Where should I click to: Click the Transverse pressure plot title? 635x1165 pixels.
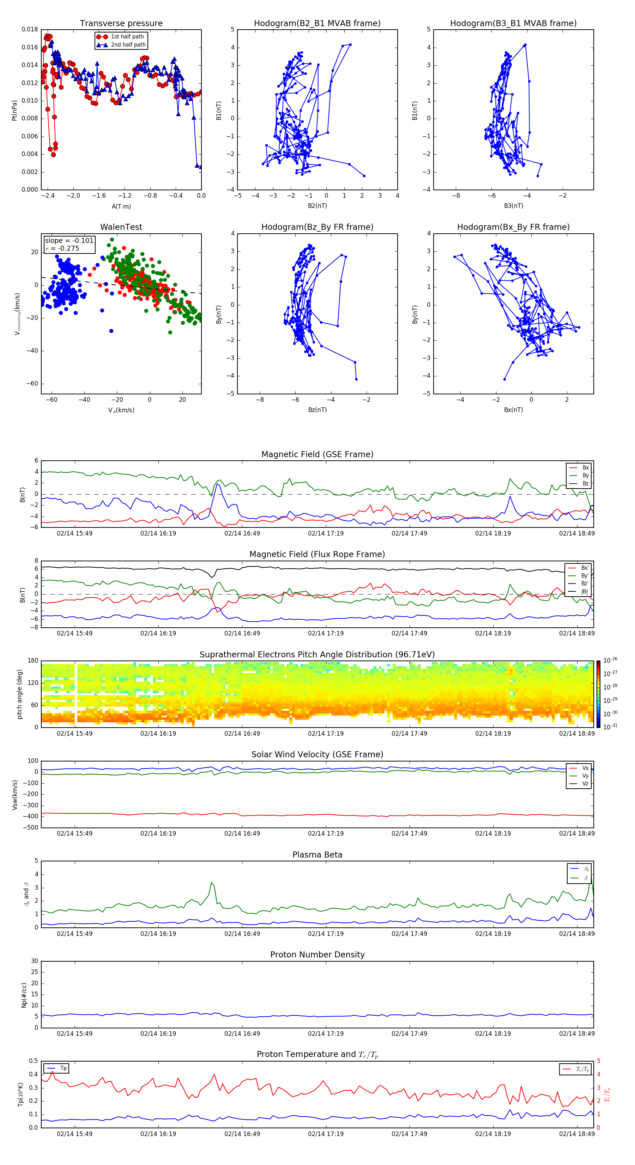(x=121, y=24)
